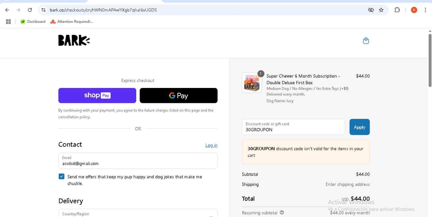Open the apps grid in bookmarks bar
Image resolution: width=432 pixels, height=217 pixels.
[x=8, y=22]
